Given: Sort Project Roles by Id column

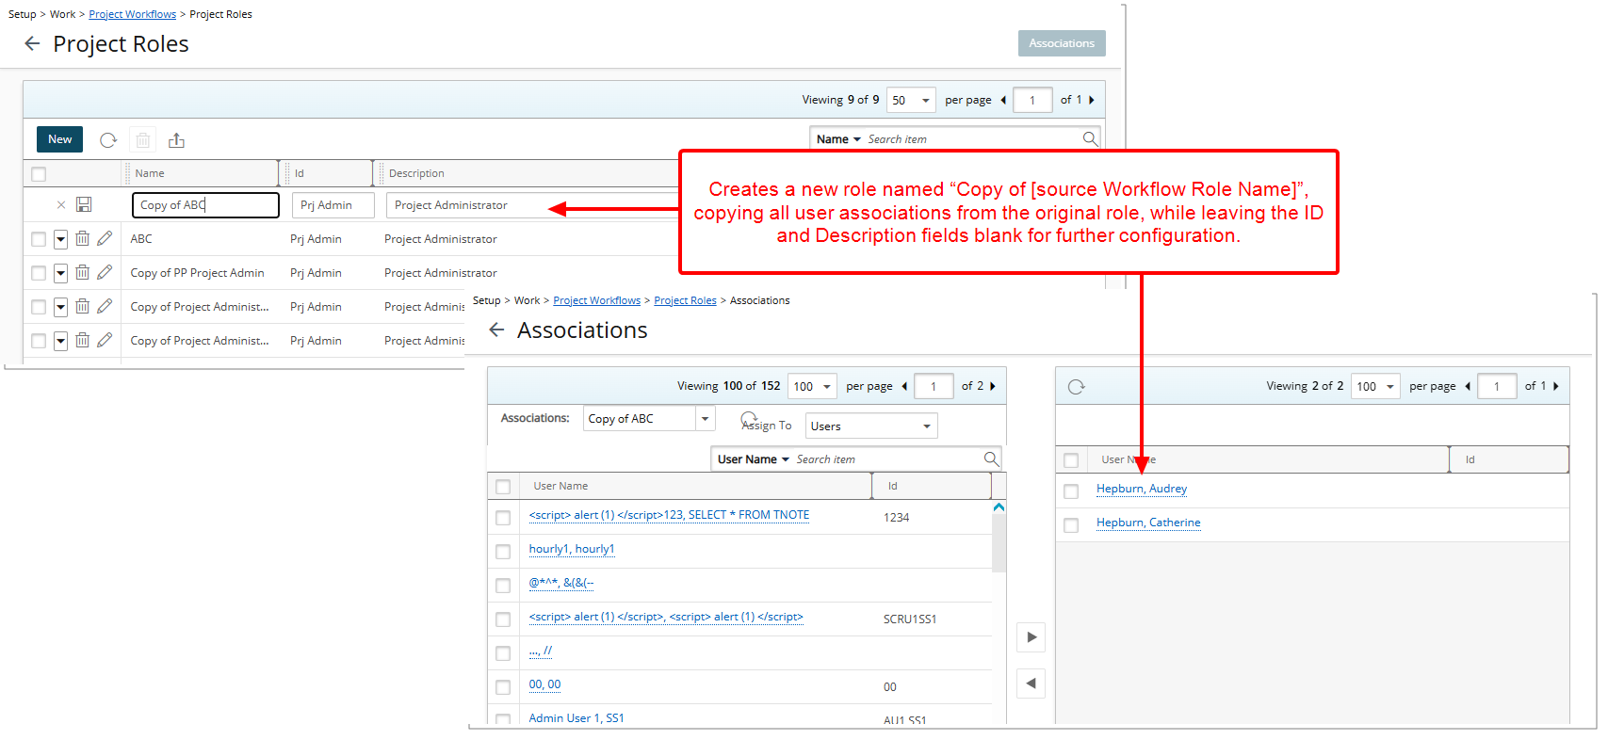Looking at the screenshot, I should click(x=300, y=173).
